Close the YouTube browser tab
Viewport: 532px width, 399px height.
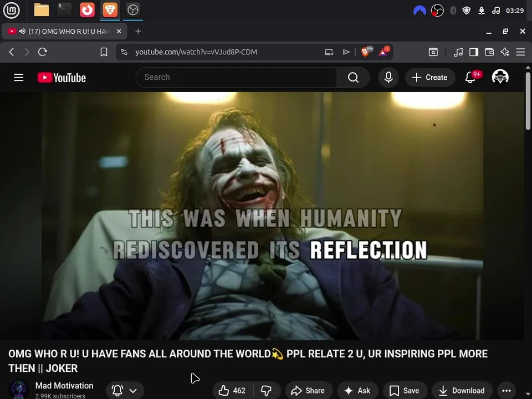point(119,31)
